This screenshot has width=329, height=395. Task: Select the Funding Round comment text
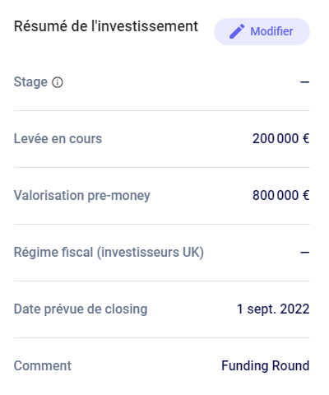pyautogui.click(x=266, y=365)
